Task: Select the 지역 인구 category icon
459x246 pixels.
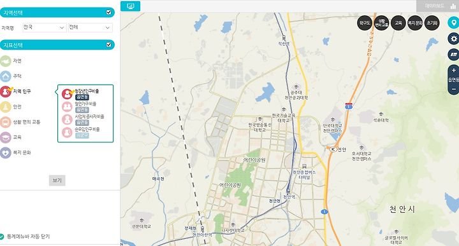Action: 5,92
